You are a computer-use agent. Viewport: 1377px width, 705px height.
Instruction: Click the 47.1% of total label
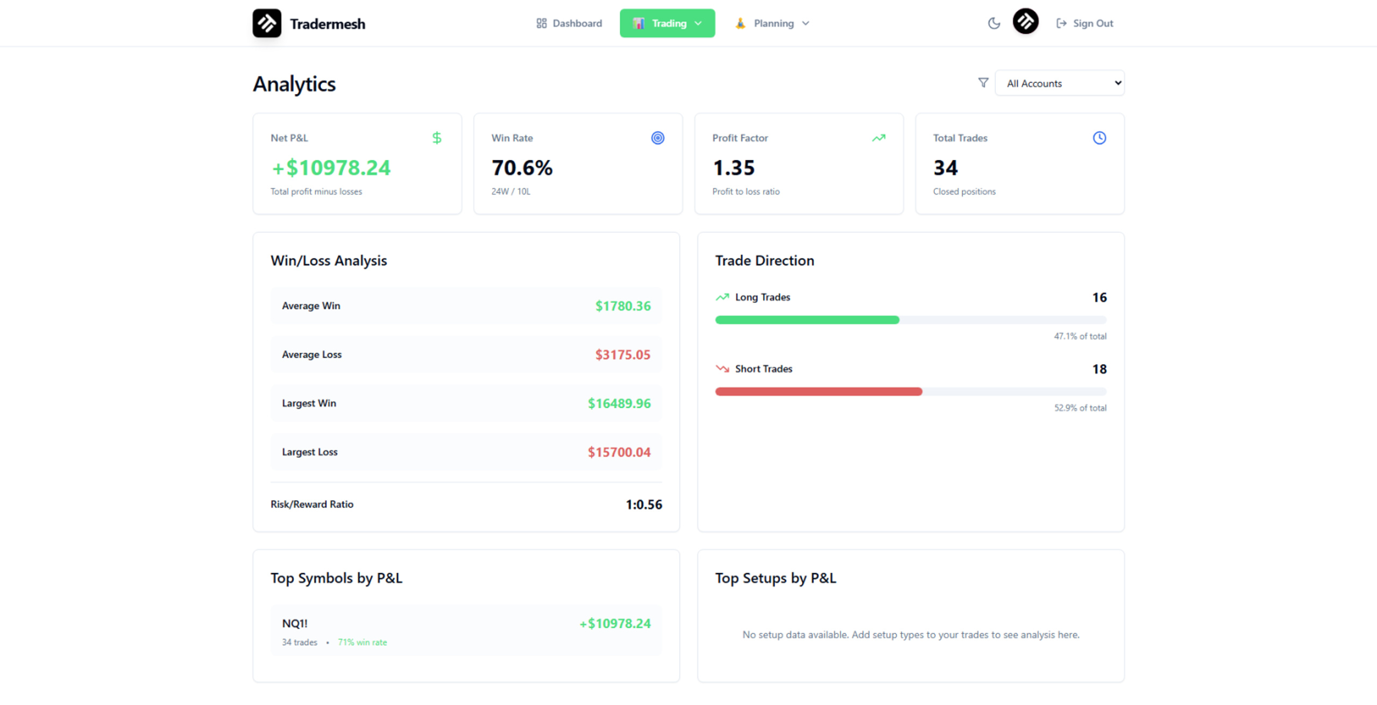1080,336
